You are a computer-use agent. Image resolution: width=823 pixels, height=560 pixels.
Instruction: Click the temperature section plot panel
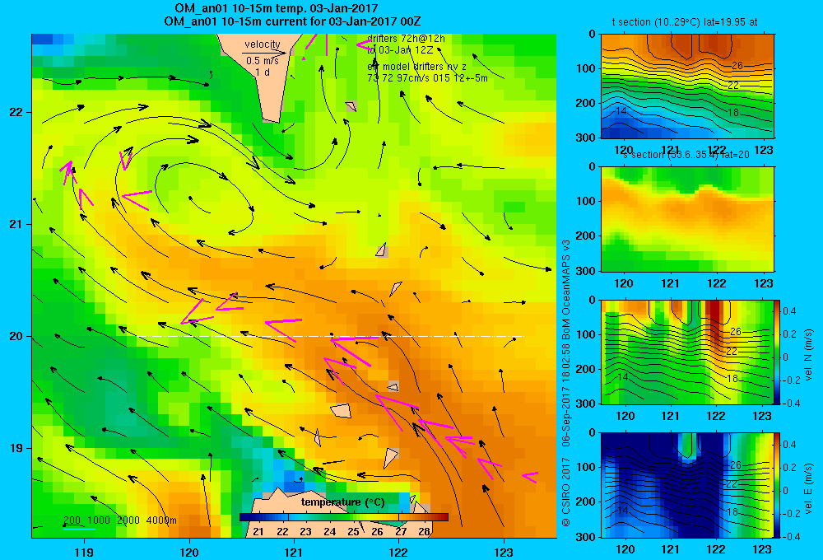coord(687,86)
